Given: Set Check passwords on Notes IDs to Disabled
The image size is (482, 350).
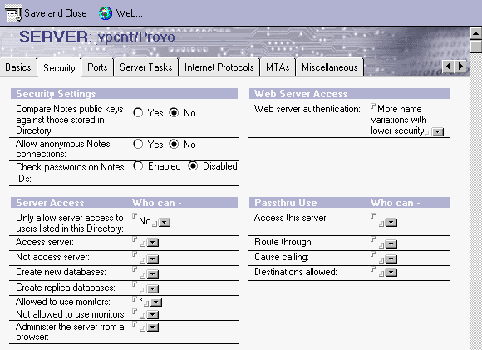Looking at the screenshot, I should click(193, 166).
